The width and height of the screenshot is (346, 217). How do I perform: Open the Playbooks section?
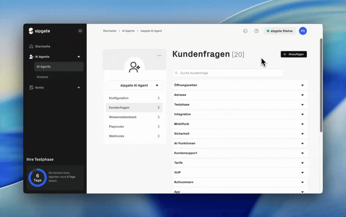click(x=134, y=127)
